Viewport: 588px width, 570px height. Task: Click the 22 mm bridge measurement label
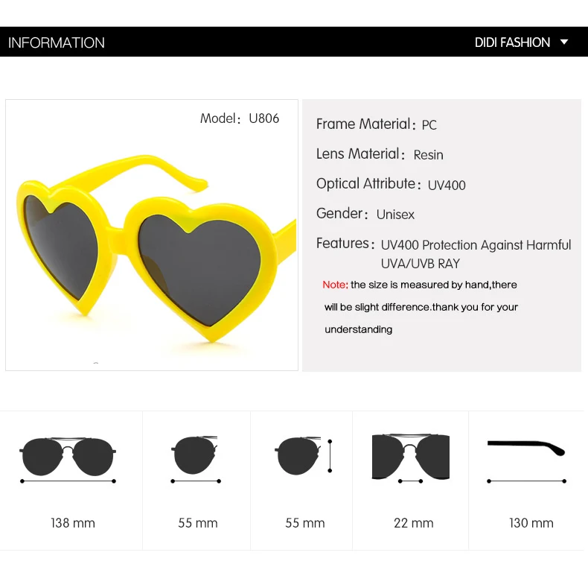[413, 523]
